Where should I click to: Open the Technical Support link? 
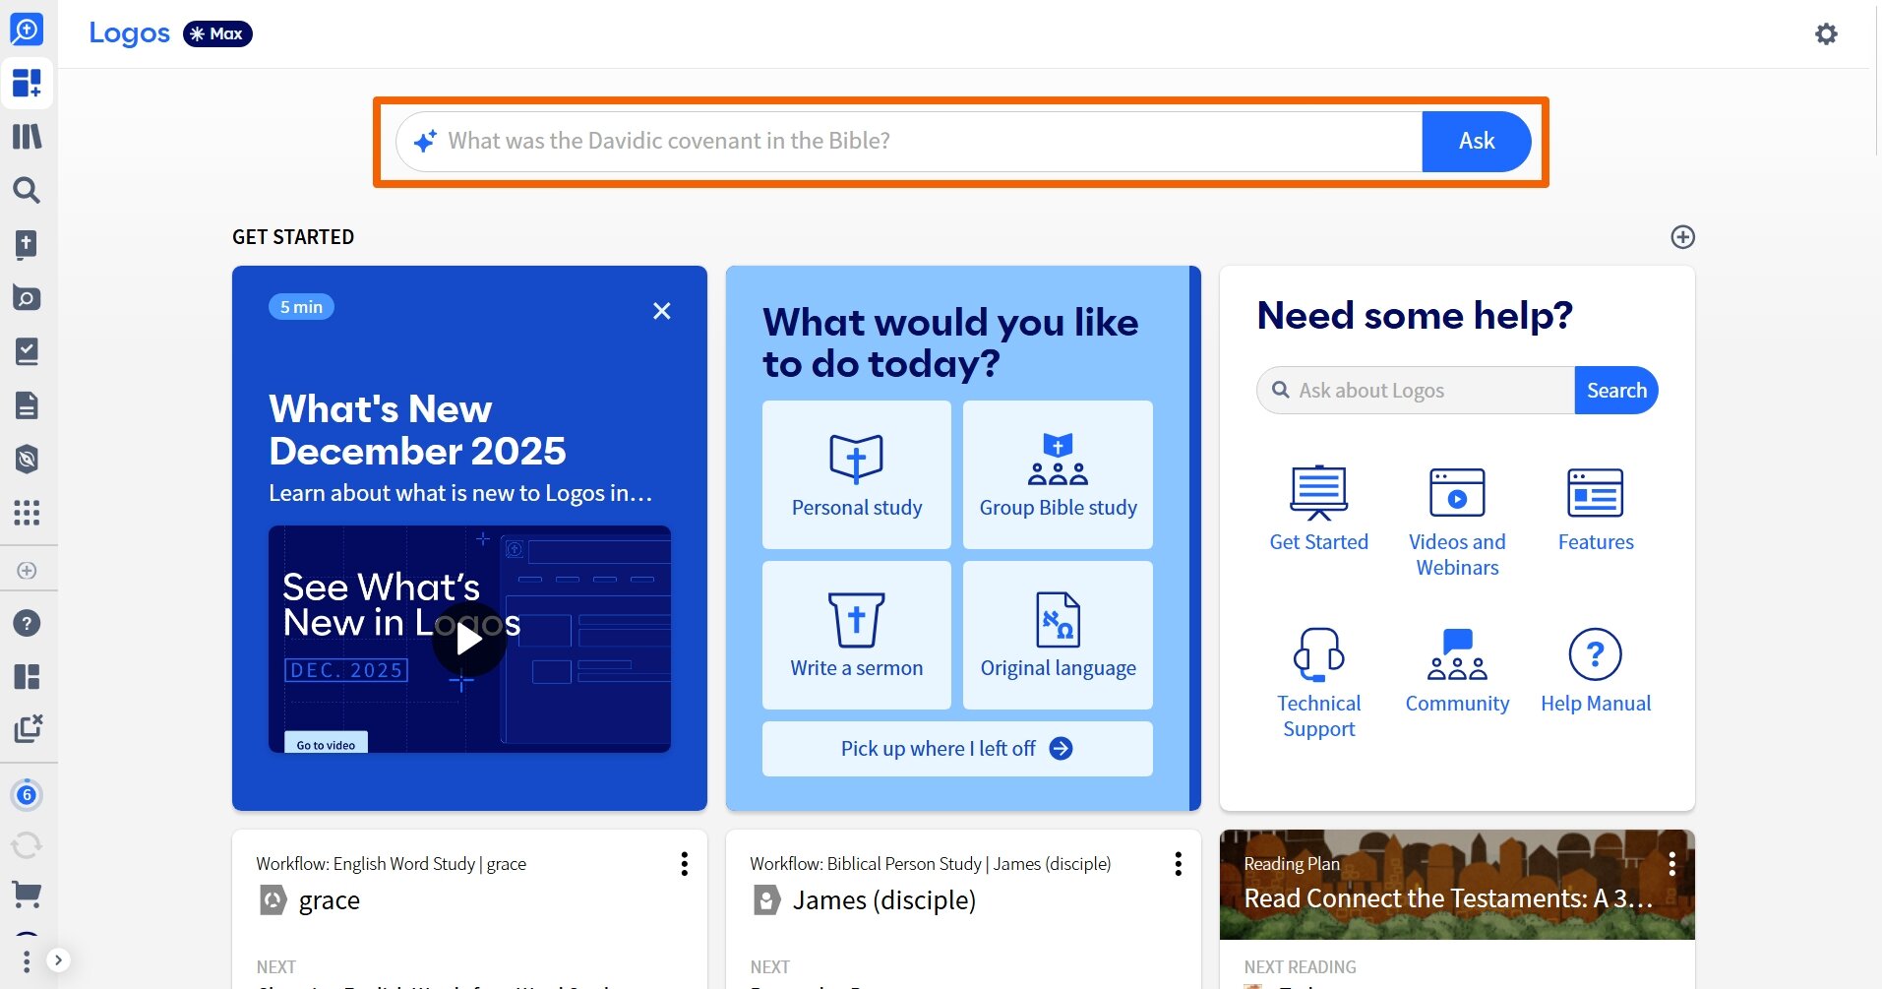click(1318, 683)
